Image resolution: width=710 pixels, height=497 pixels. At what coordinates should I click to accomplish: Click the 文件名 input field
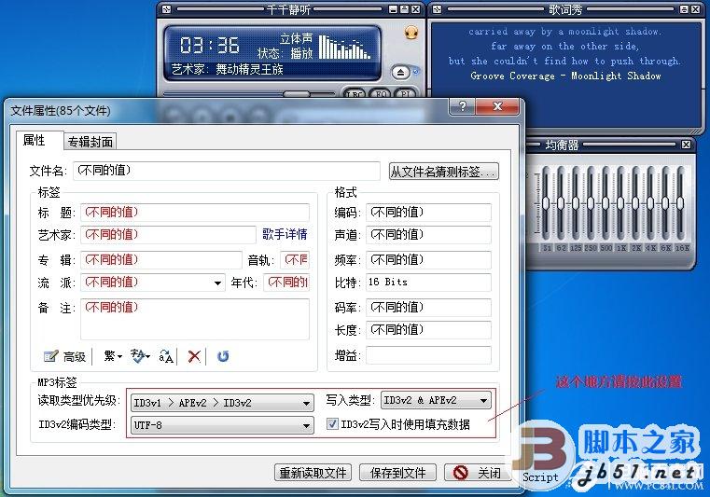point(227,171)
